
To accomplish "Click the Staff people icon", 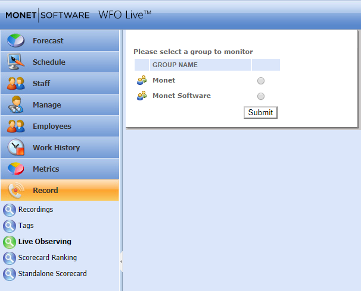I will [x=16, y=84].
